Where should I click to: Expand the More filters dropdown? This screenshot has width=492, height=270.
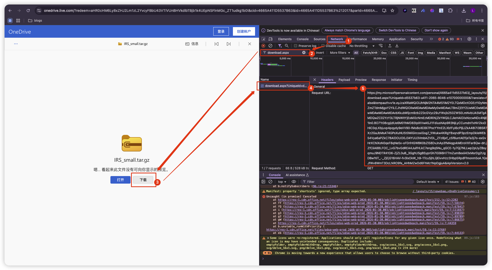pos(340,52)
